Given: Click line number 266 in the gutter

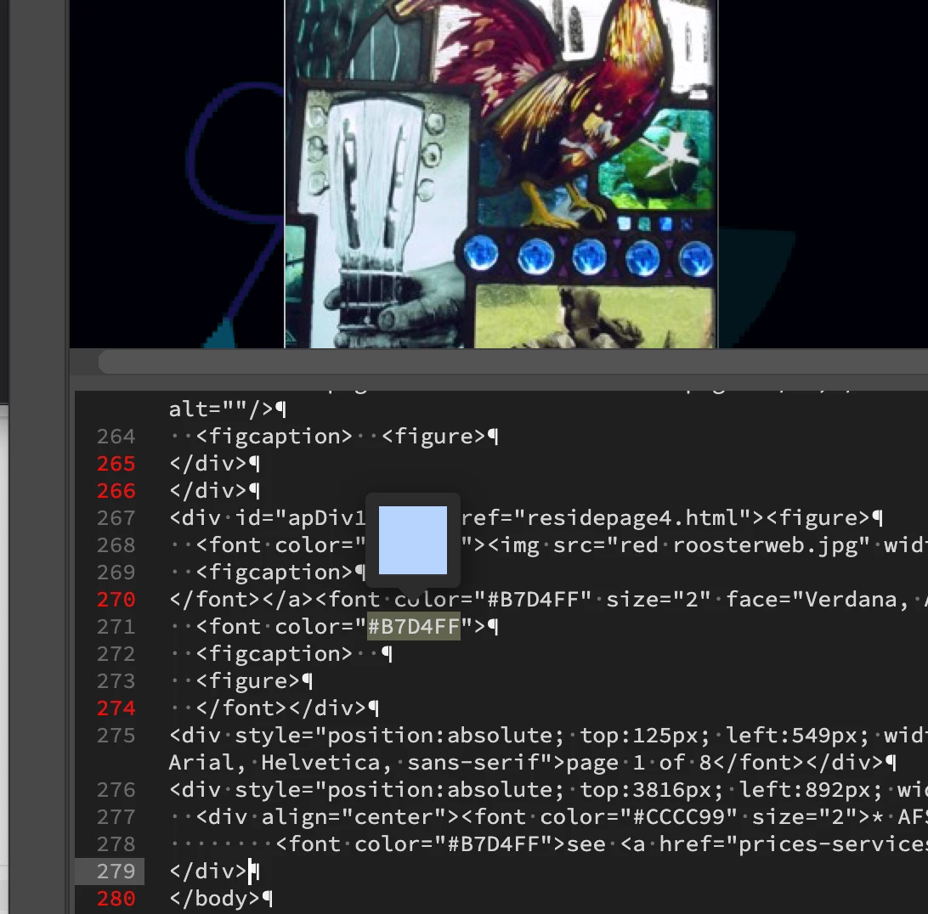Looking at the screenshot, I should tap(116, 491).
